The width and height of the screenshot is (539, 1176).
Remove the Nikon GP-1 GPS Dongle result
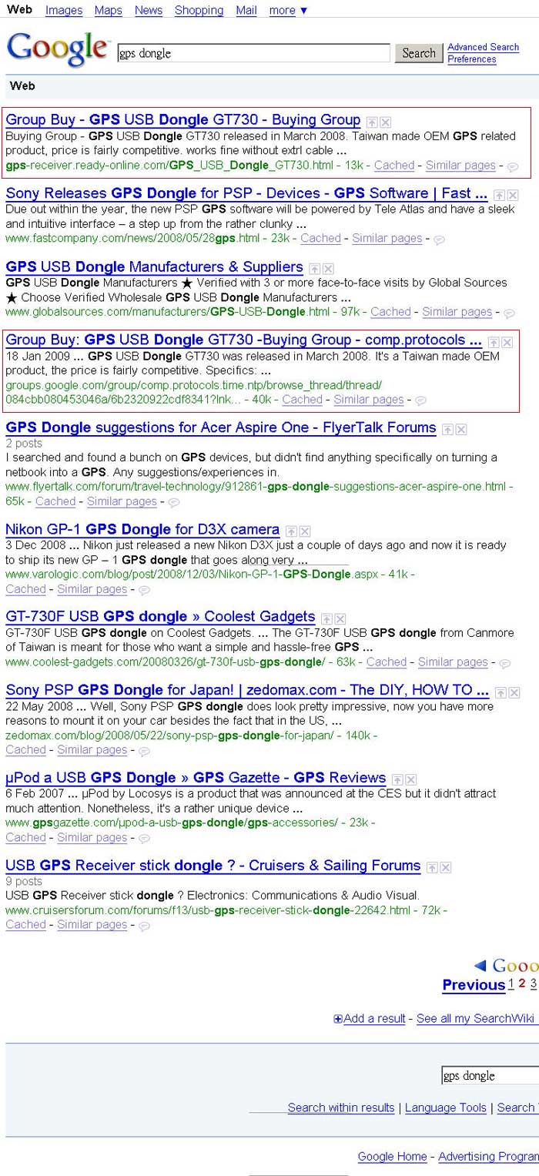pos(305,531)
